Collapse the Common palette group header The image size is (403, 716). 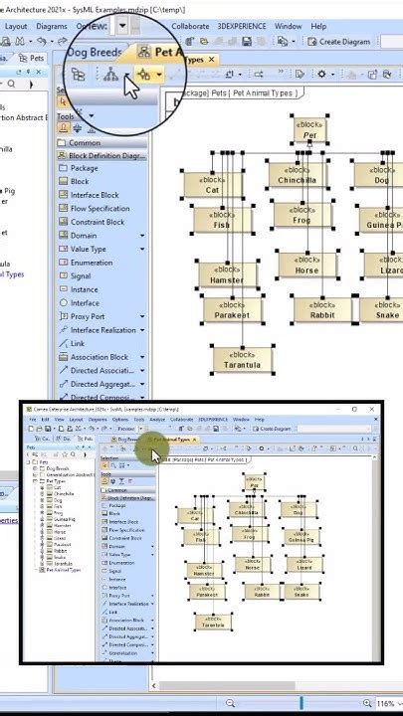click(x=101, y=143)
